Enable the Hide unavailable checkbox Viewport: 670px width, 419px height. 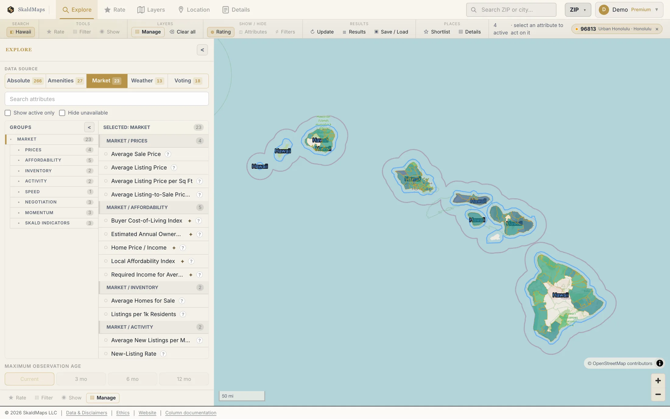62,113
